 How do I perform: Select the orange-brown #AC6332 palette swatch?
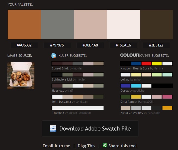coord(24,25)
